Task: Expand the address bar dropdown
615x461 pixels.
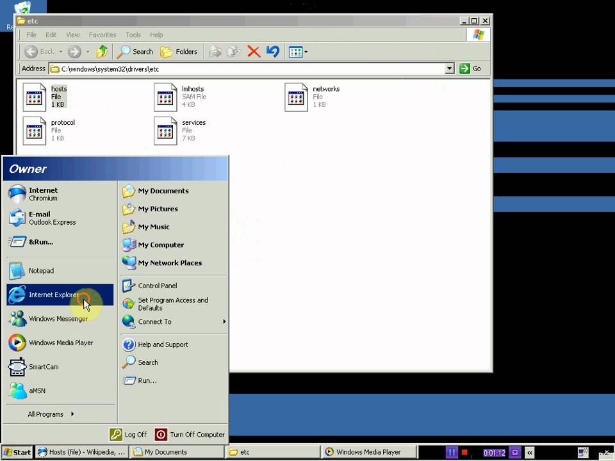Action: [x=450, y=69]
